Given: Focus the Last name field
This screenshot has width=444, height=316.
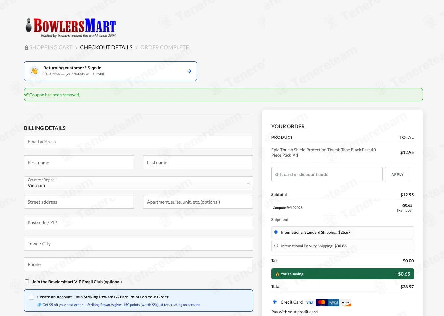Looking at the screenshot, I should (198, 162).
